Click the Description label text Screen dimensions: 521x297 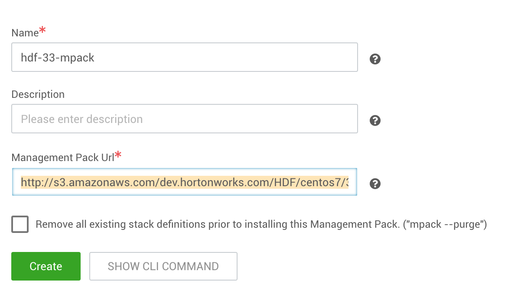38,94
